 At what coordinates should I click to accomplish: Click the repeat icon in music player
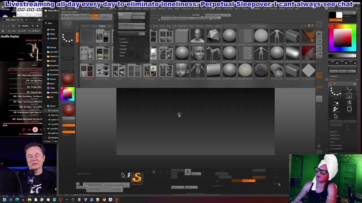[24, 130]
